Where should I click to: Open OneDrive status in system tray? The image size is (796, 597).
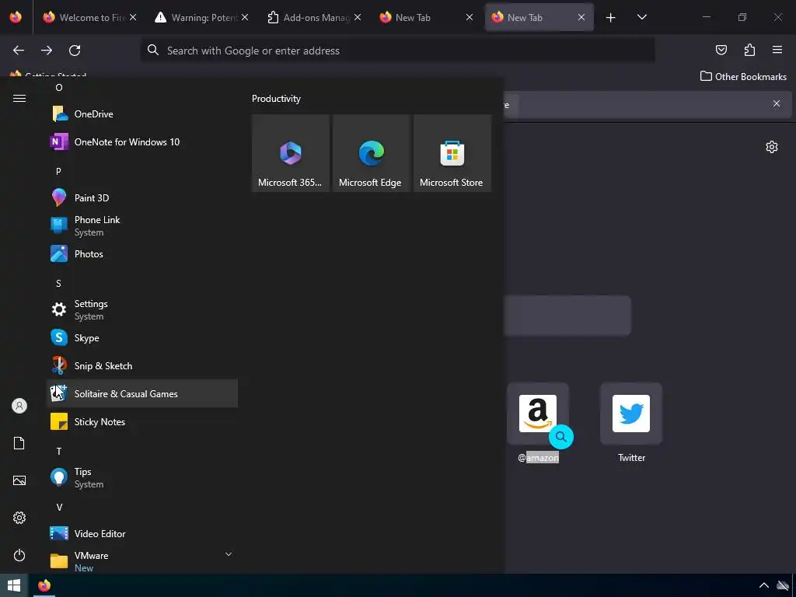point(783,585)
